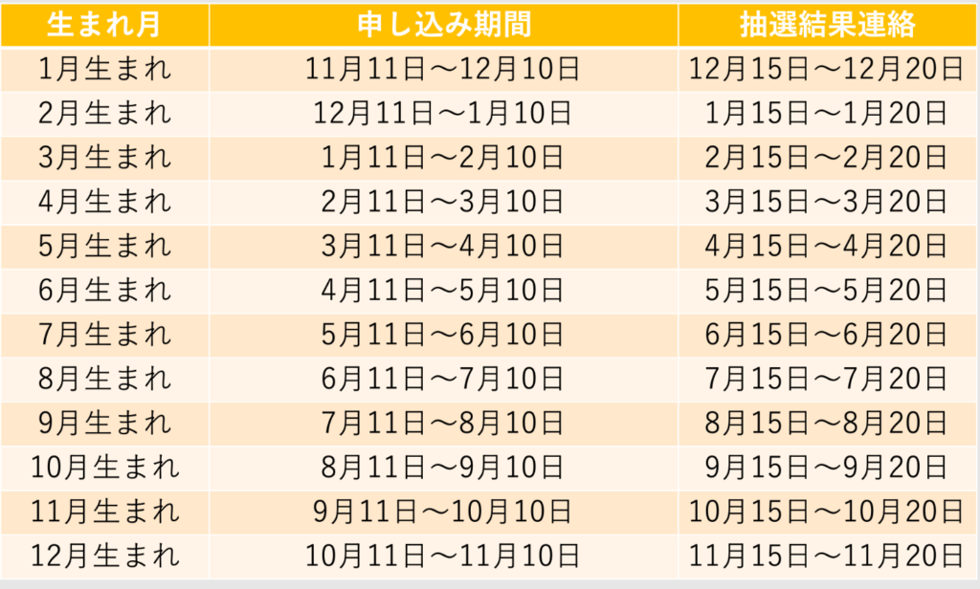Click the 12月15日～12月20日 result date

(x=827, y=70)
